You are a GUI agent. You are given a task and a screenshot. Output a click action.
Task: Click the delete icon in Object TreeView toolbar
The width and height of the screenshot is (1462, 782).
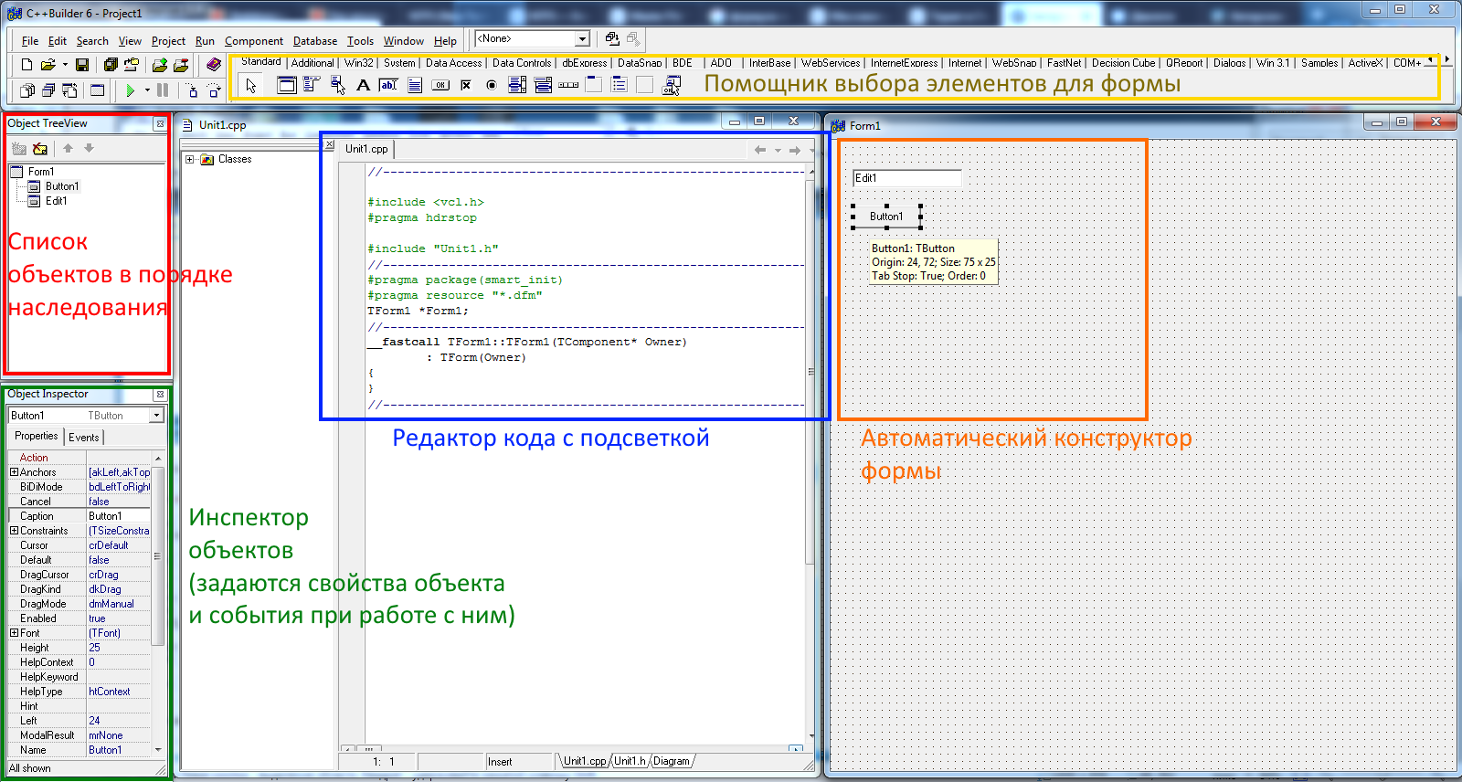40,148
